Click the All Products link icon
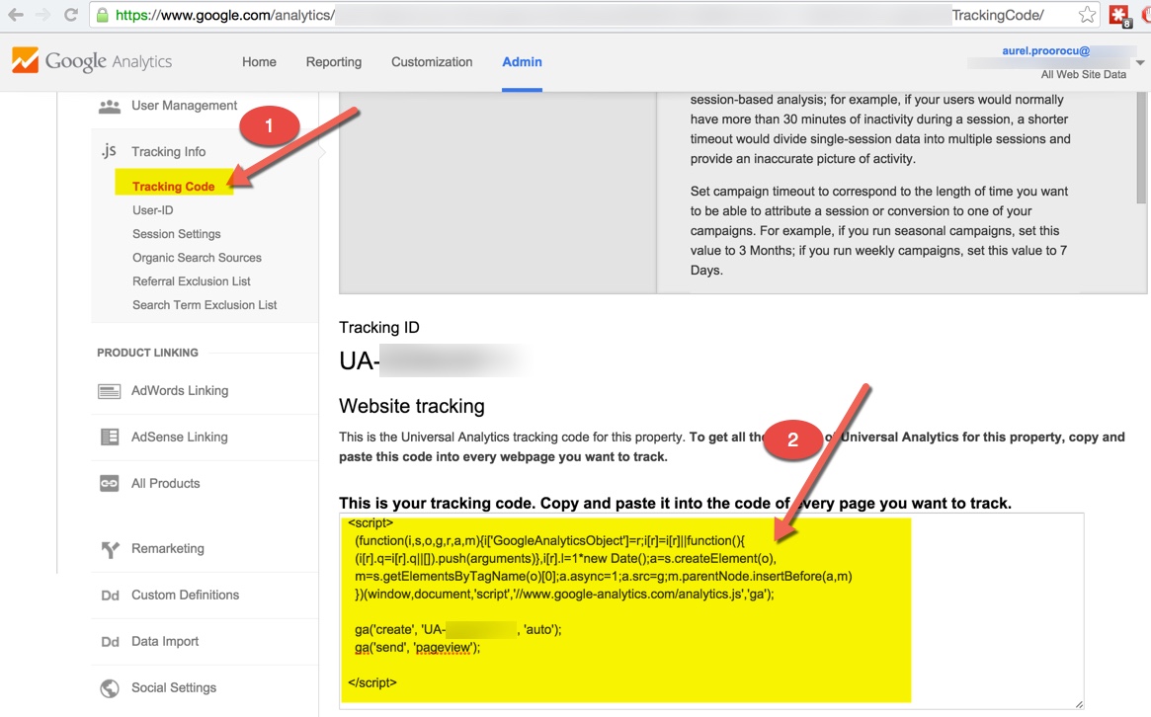 tap(110, 484)
